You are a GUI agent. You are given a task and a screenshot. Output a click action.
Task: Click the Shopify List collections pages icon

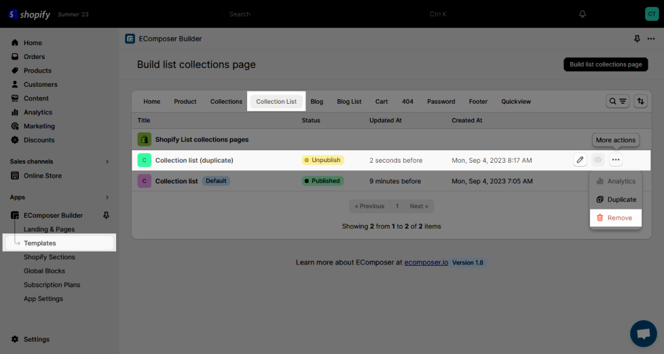[x=145, y=139]
